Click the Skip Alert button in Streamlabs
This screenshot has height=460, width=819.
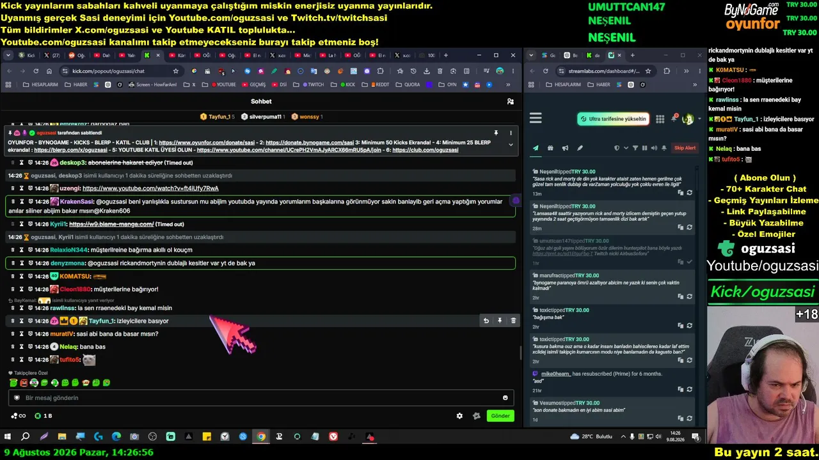click(x=685, y=148)
